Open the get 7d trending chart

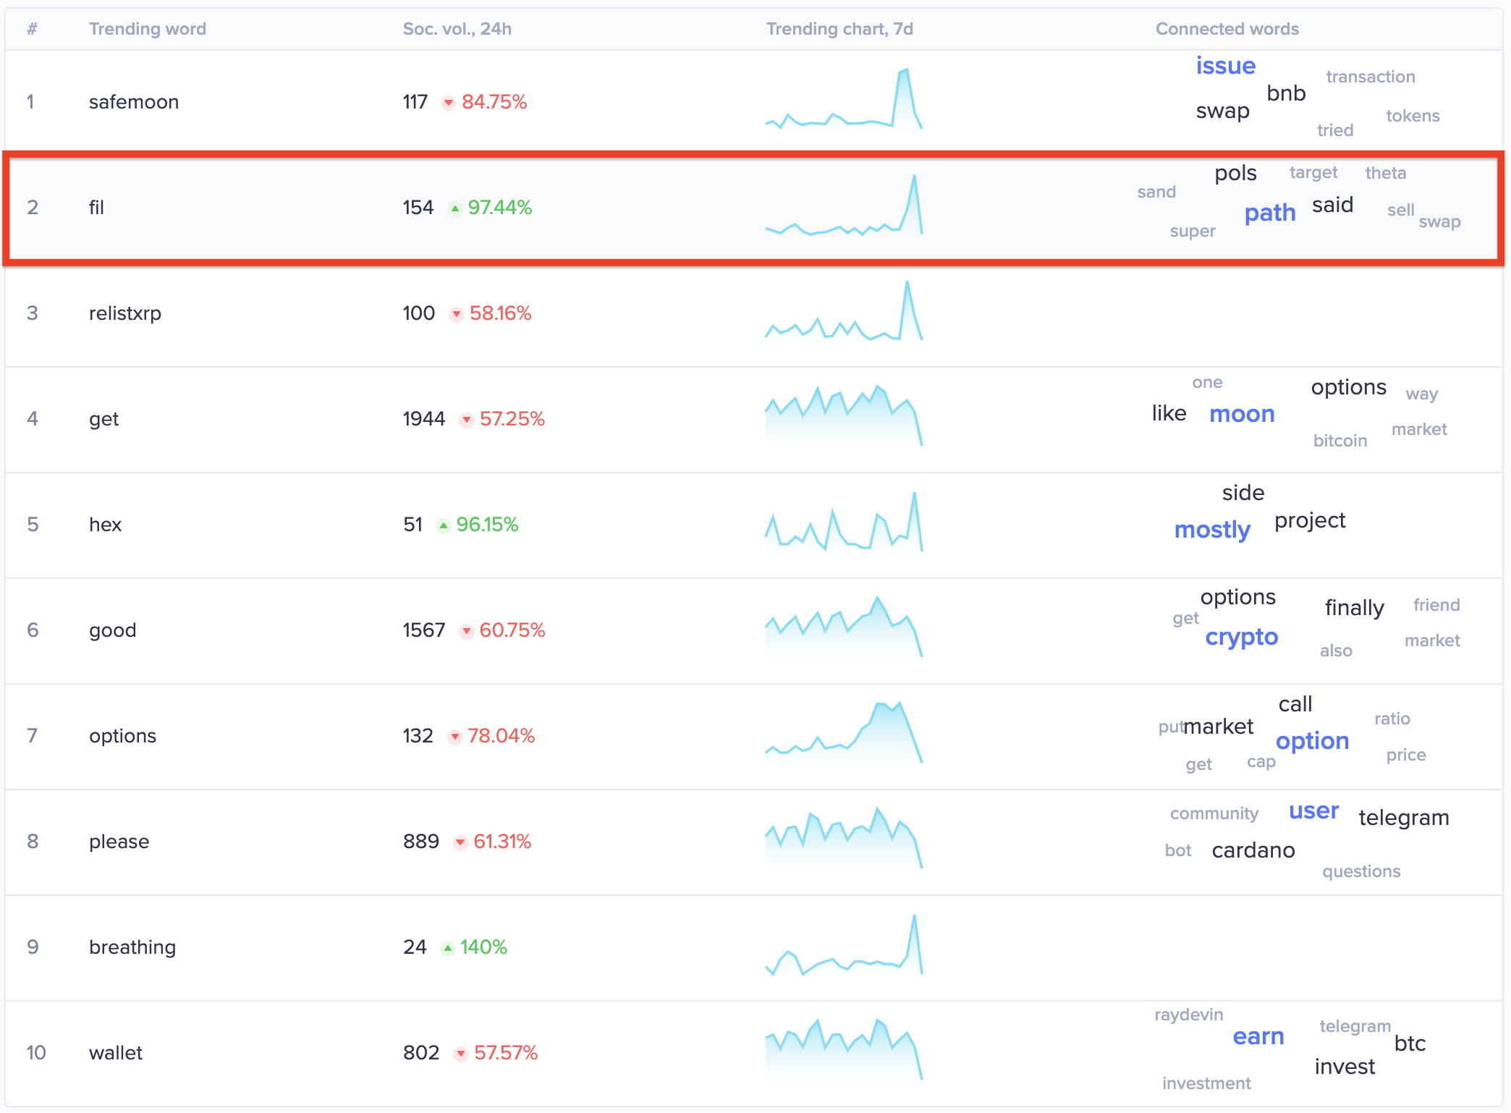[x=844, y=415]
